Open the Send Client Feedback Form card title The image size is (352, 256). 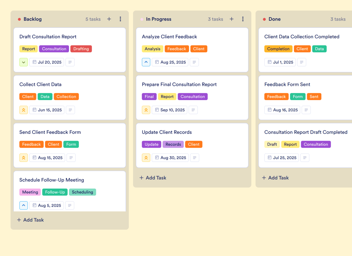50,132
